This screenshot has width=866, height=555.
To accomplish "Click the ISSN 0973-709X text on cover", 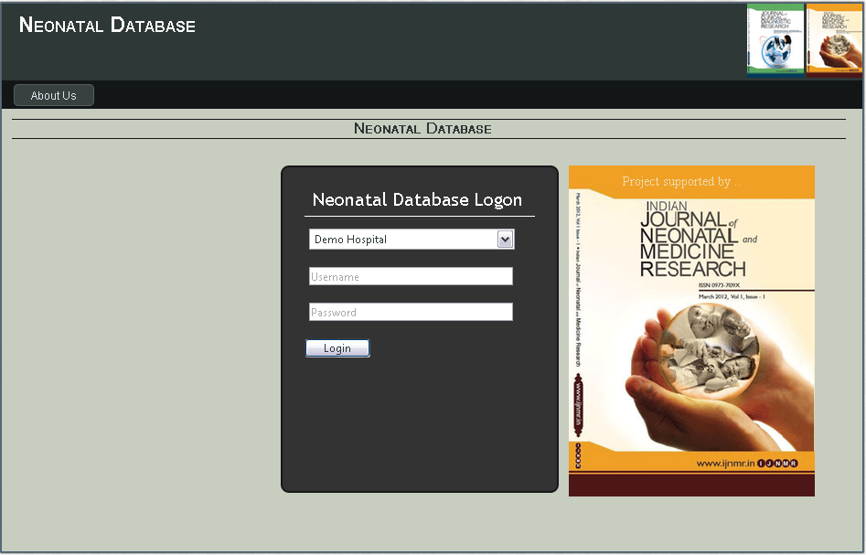I will [x=722, y=285].
